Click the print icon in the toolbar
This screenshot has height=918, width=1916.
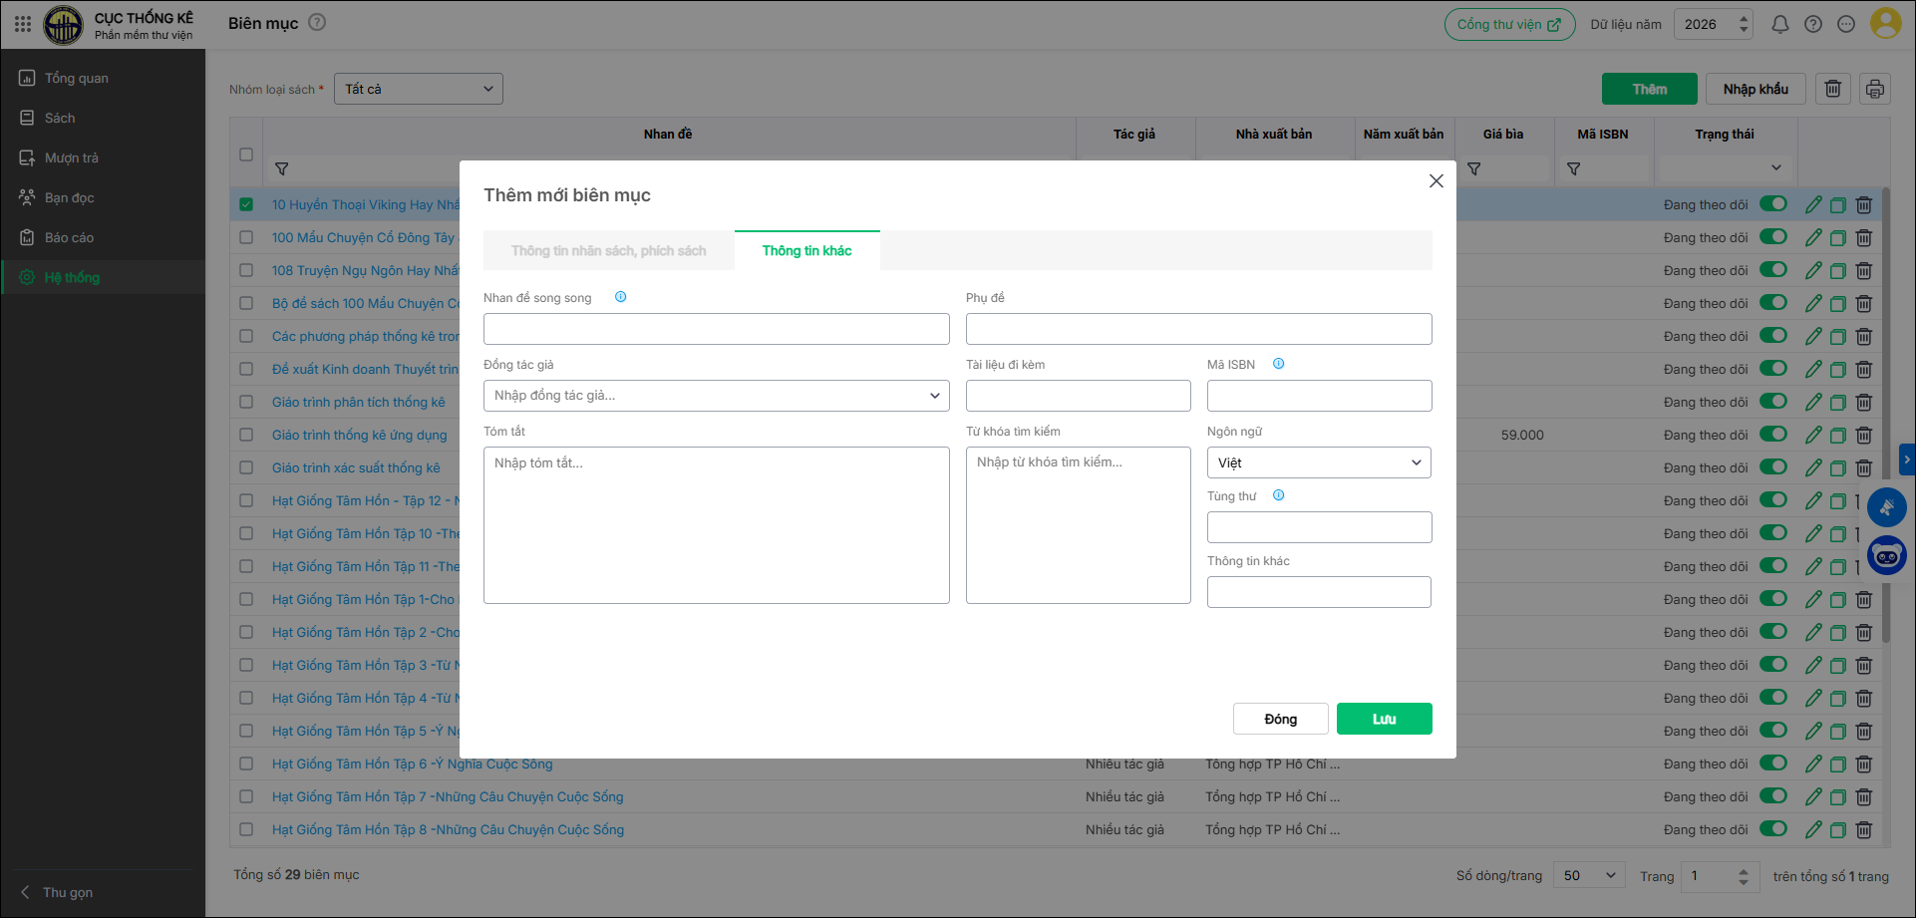pyautogui.click(x=1874, y=89)
